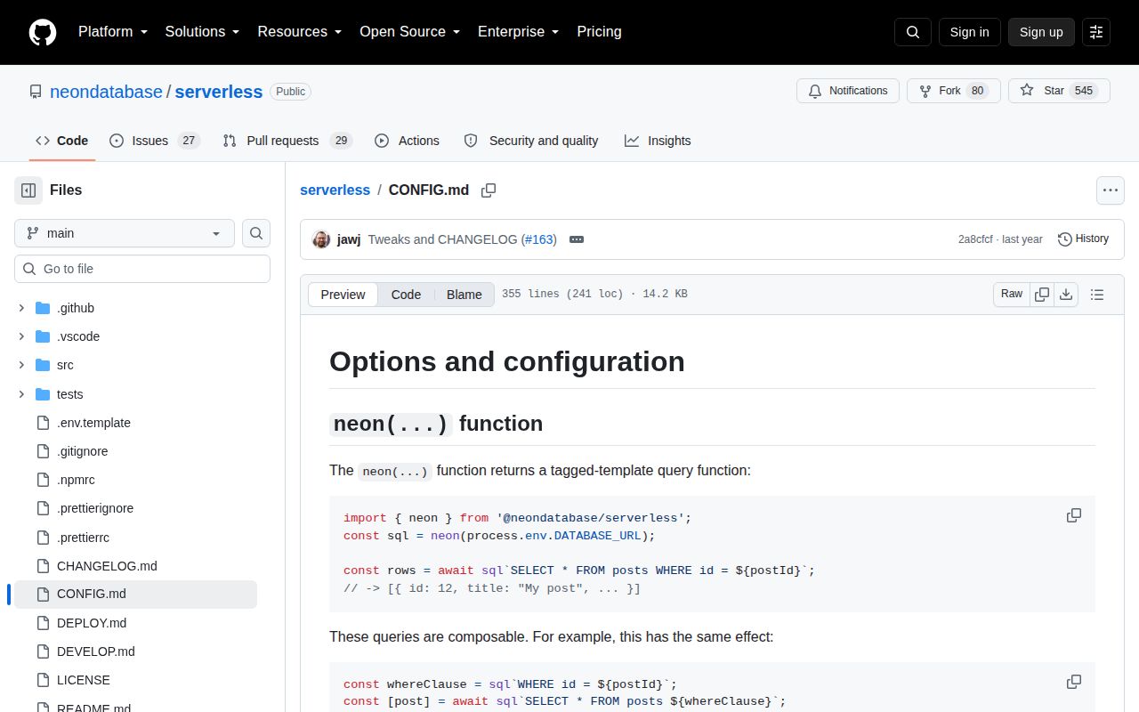Open the Open Source menu

tap(409, 31)
